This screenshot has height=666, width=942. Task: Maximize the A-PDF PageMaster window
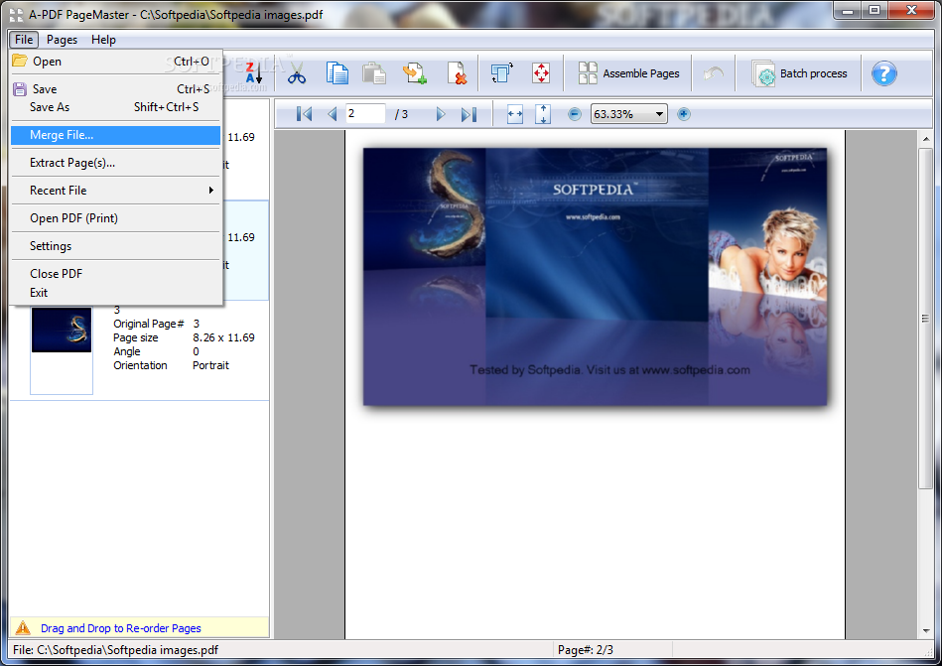[875, 10]
